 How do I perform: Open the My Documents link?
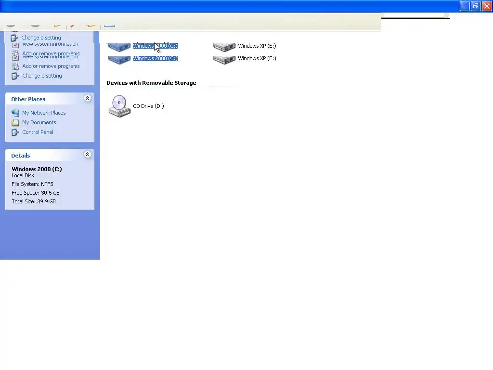point(39,122)
